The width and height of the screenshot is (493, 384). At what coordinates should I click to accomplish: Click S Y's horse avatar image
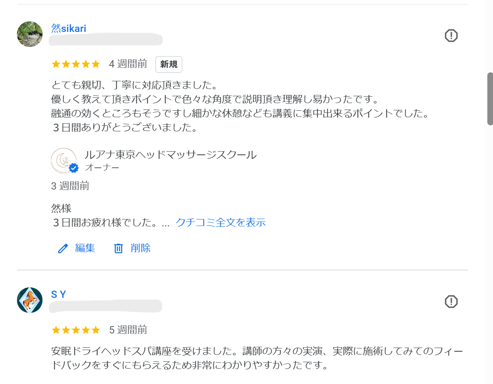coord(29,300)
